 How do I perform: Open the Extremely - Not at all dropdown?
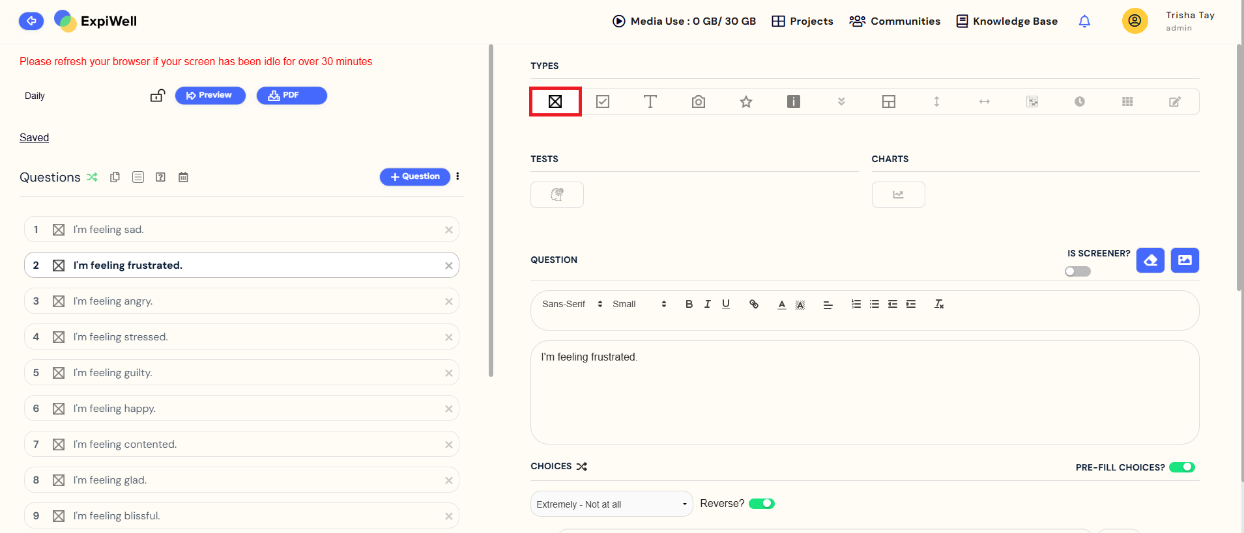[x=611, y=504]
